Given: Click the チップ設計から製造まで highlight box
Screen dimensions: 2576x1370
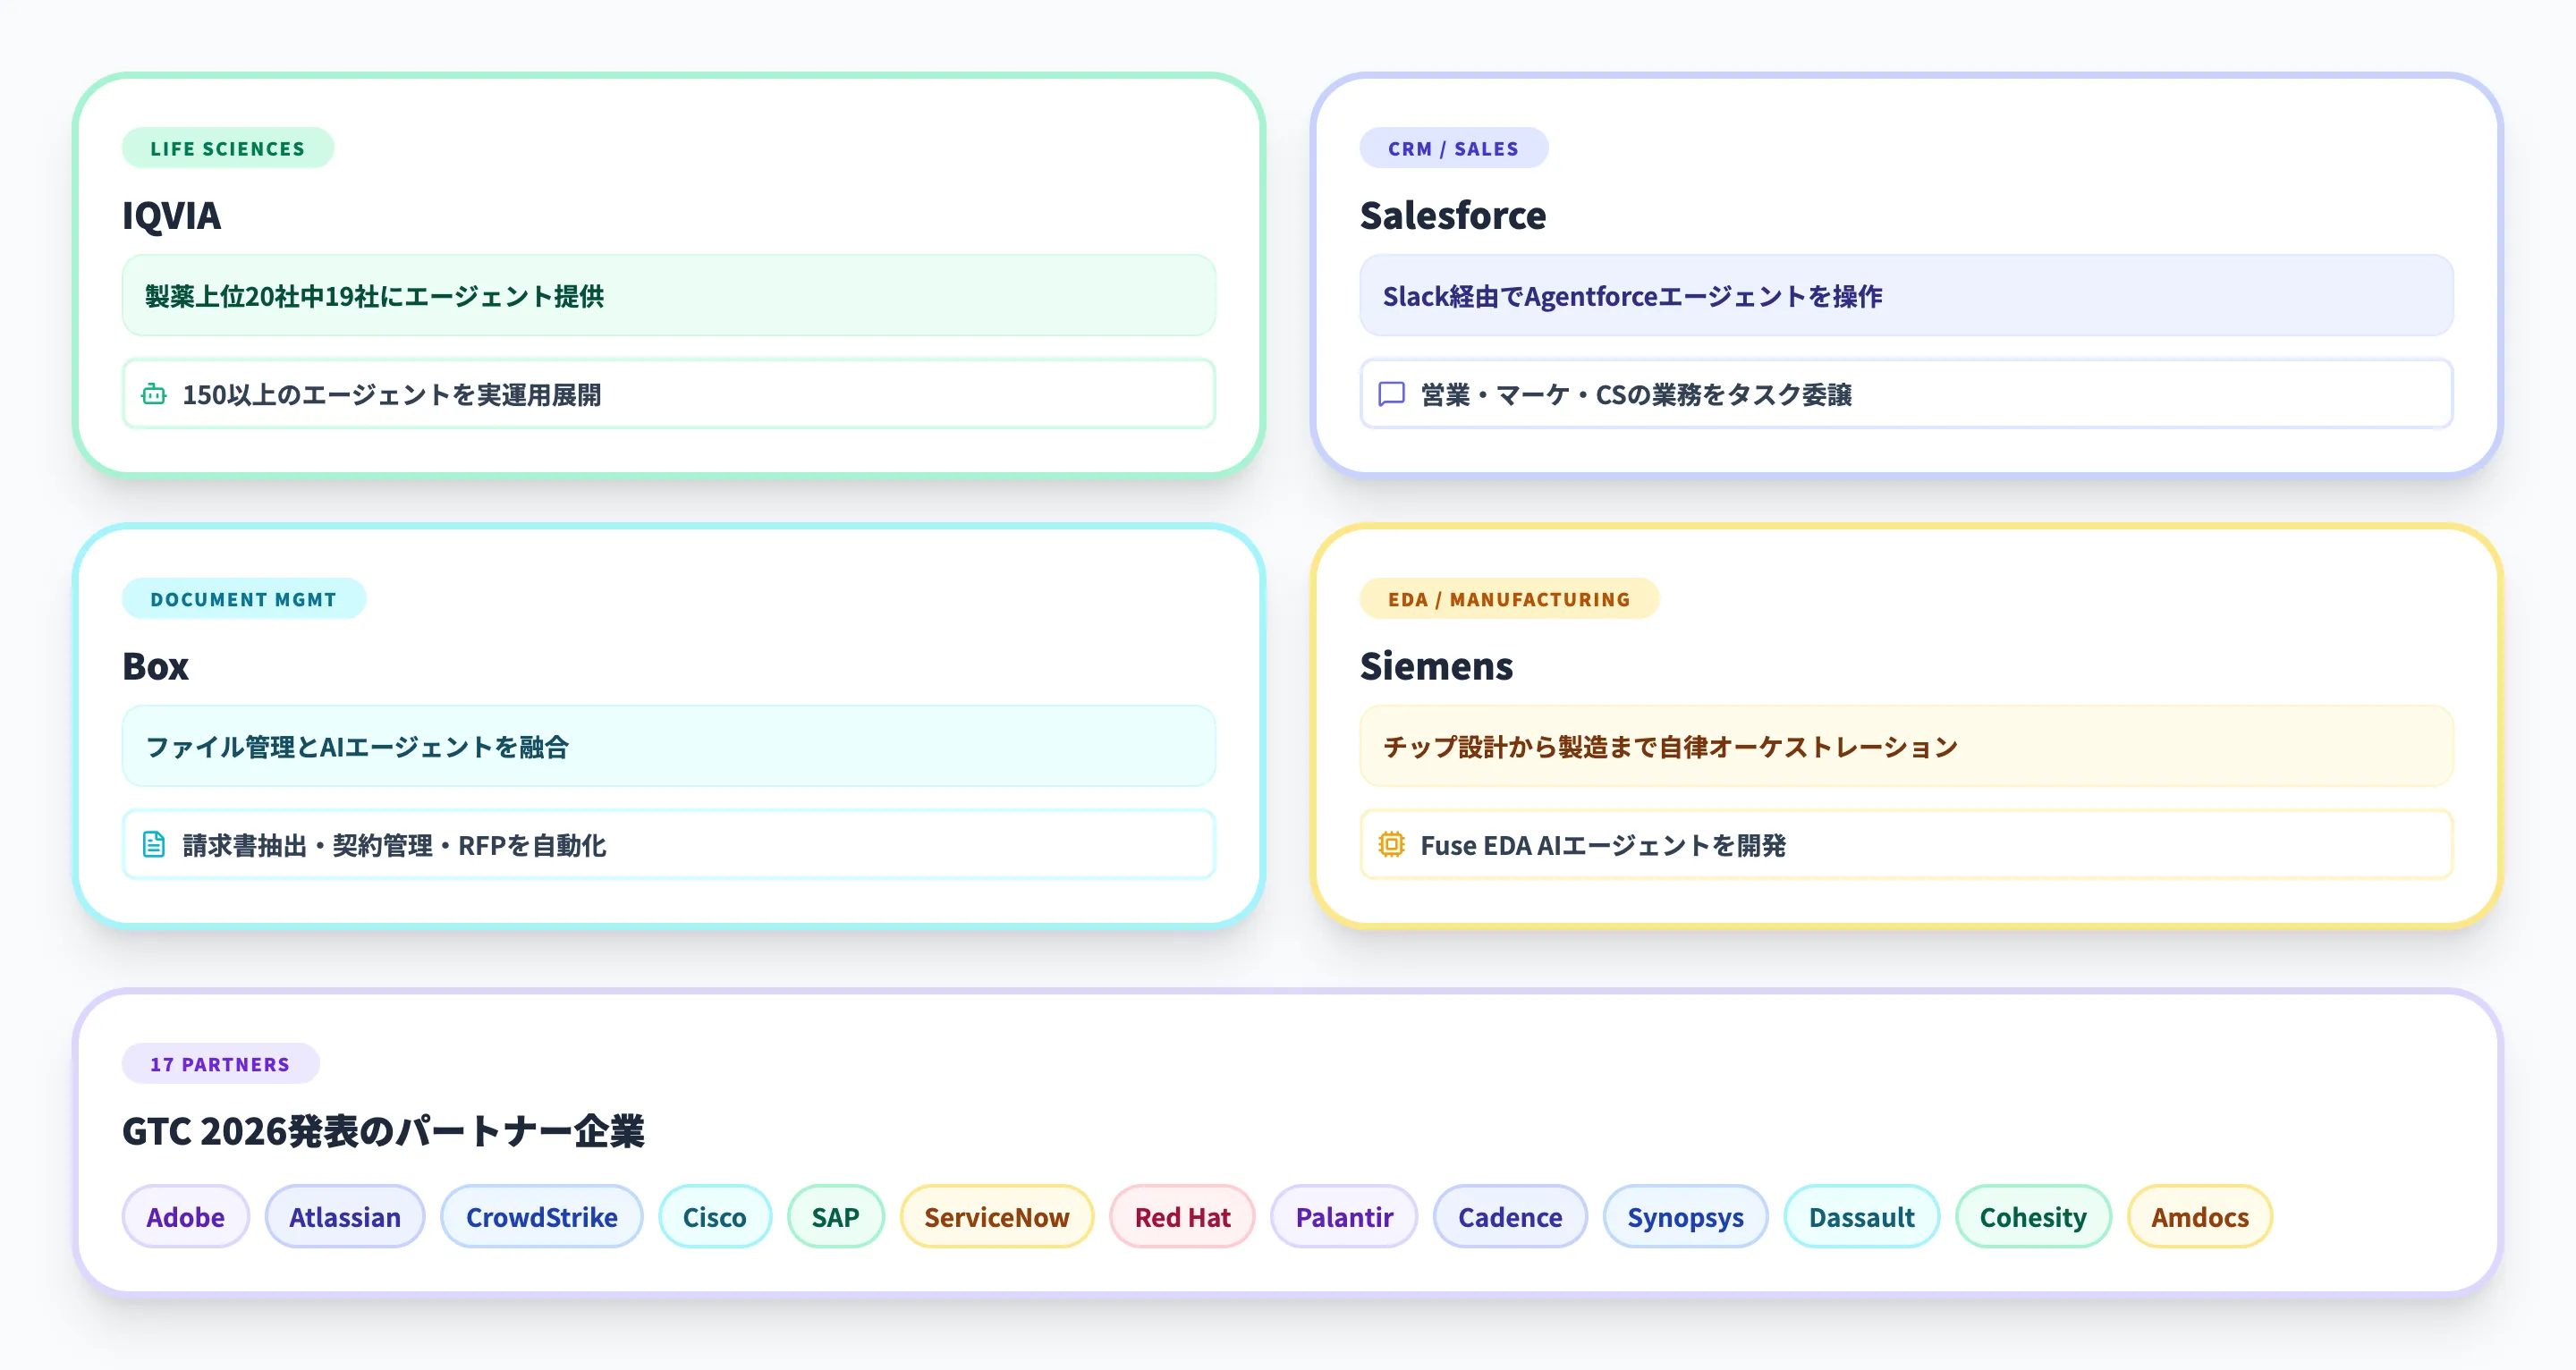Looking at the screenshot, I should [1905, 747].
